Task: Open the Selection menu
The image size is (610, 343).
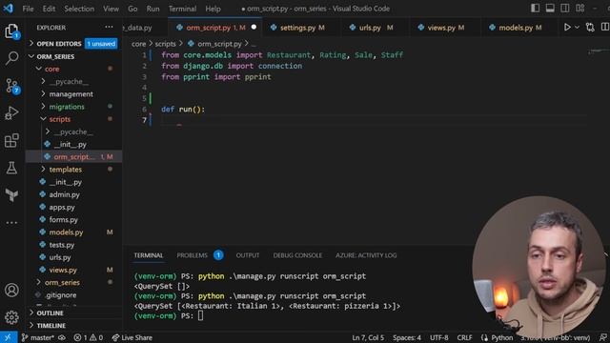Action: click(79, 9)
